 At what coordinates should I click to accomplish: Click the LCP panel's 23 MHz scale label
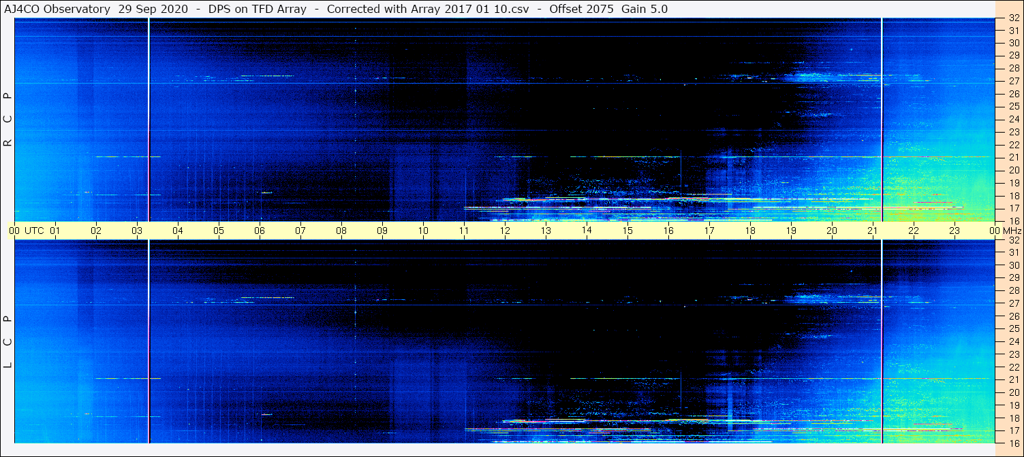pos(1014,354)
